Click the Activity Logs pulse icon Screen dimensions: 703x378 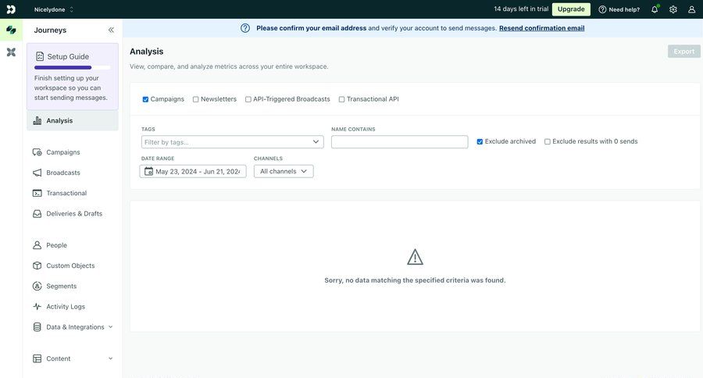[37, 307]
